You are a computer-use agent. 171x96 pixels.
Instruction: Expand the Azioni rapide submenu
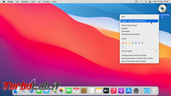click(x=139, y=51)
